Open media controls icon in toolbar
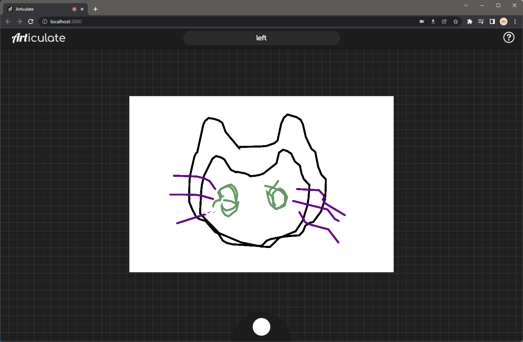Screen dimensions: 523x342 [481, 21]
